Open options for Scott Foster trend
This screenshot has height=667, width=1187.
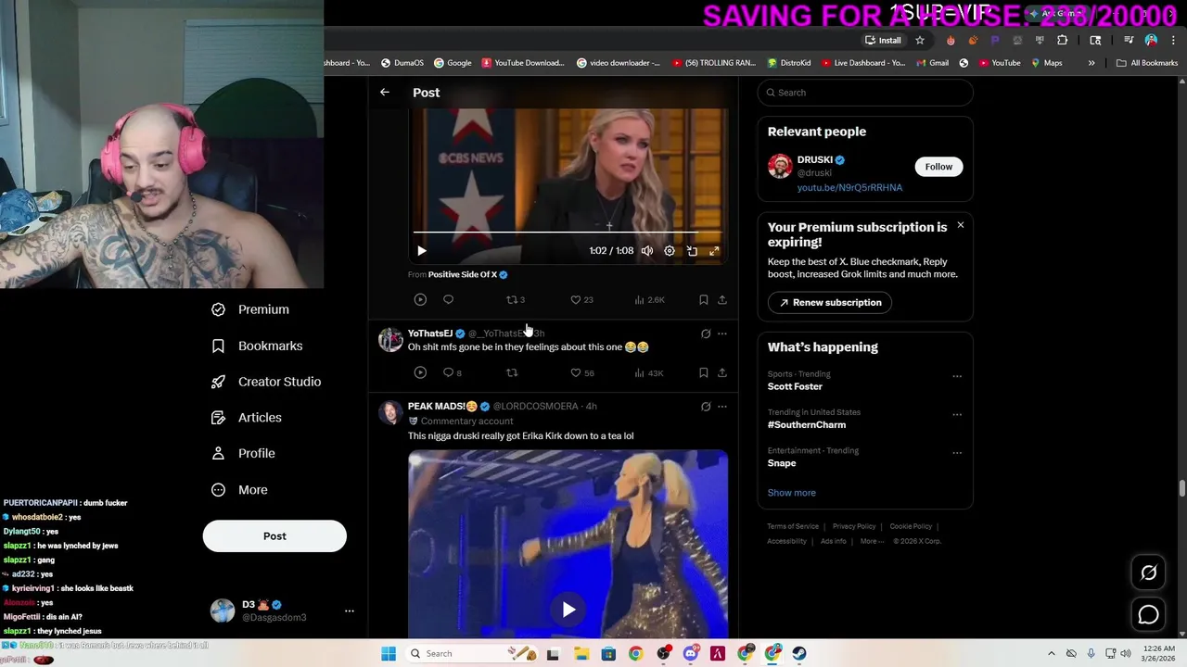957,377
